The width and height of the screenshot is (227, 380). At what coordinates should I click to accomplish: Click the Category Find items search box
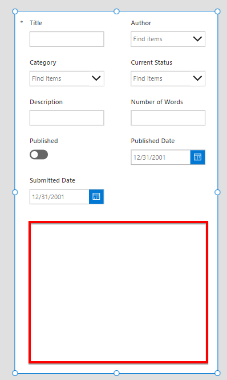point(59,78)
